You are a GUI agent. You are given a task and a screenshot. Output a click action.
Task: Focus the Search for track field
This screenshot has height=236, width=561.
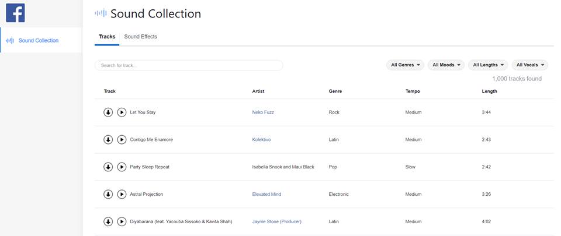pyautogui.click(x=189, y=65)
